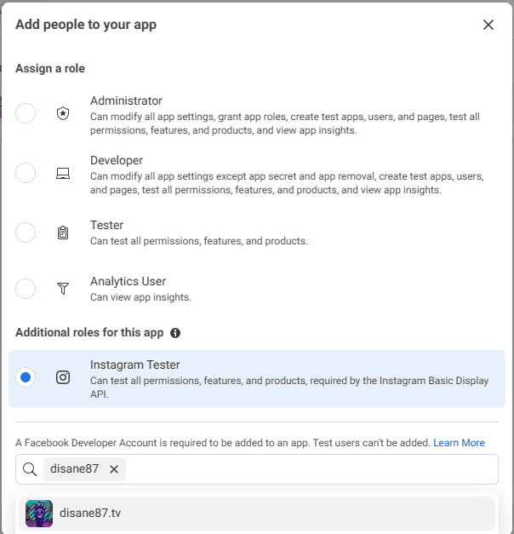Click the Developer laptop icon
The height and width of the screenshot is (534, 514).
63,173
